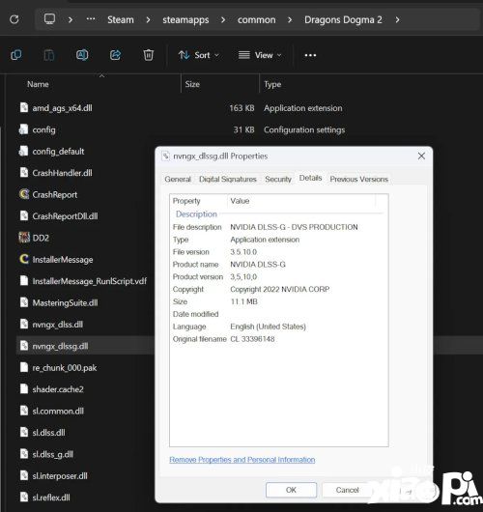Viewport: 483px width, 512px height.
Task: Select the sl.dlss_g.dll file
Action: click(52, 454)
